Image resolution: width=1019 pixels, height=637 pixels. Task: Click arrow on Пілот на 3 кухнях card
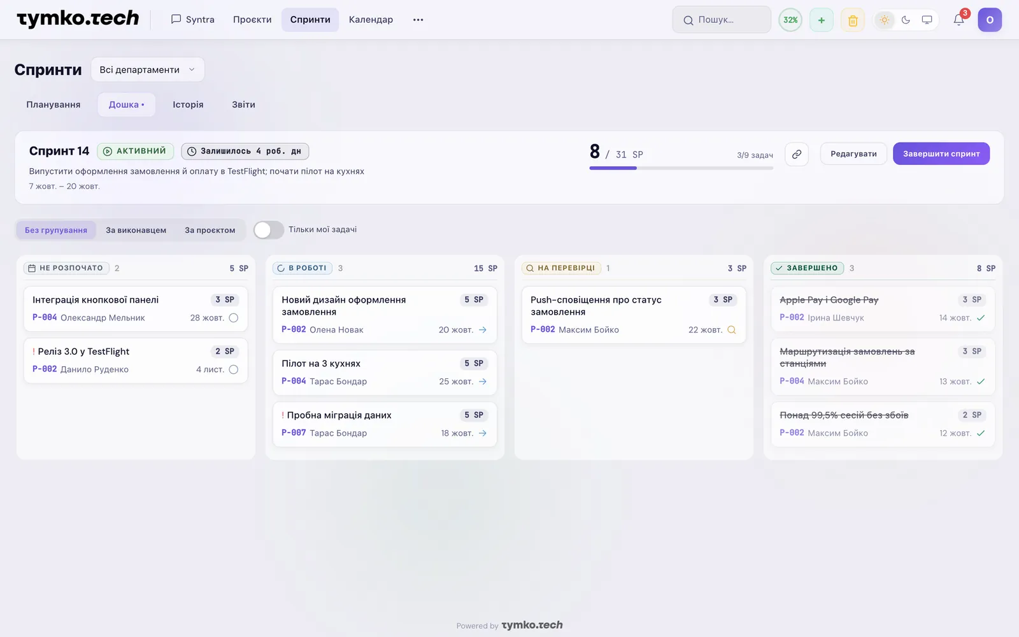click(x=483, y=382)
